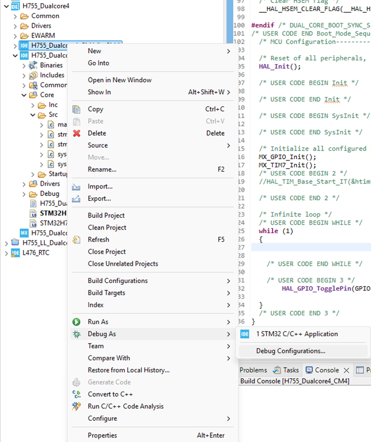Switch to the Problems tab
This screenshot has height=442, width=371.
point(253,370)
